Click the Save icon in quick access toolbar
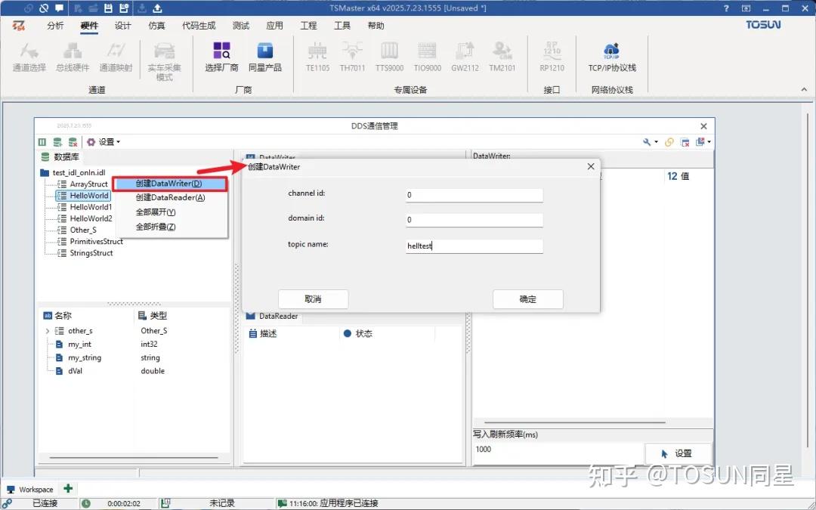The image size is (816, 510). 108,8
